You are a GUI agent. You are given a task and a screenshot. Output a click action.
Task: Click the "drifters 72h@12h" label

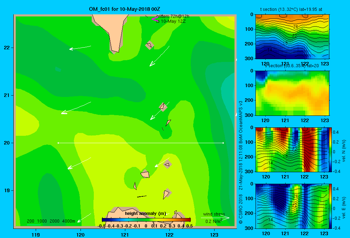tap(173, 16)
